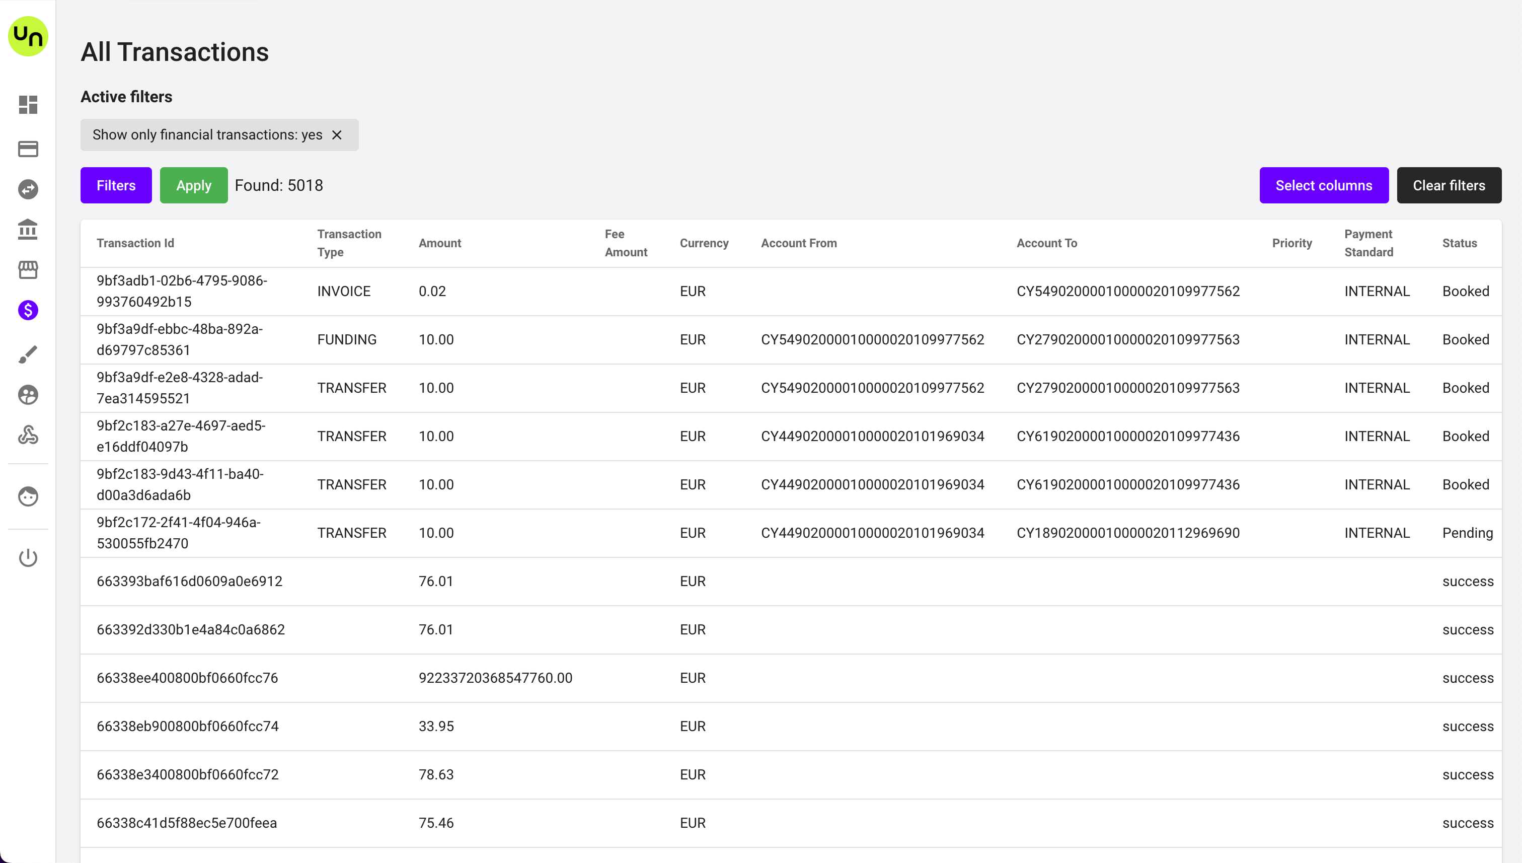
Task: Click the 0.02 amount cell
Action: (x=432, y=291)
